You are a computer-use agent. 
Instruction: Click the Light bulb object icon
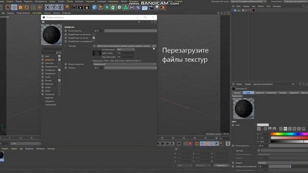pos(157,8)
